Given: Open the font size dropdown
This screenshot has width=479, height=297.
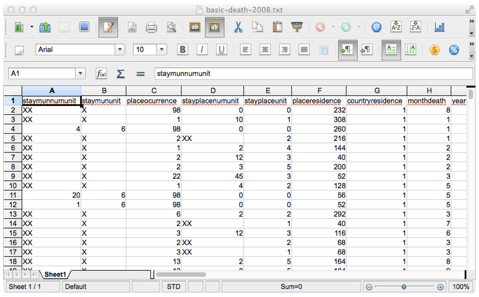Looking at the screenshot, I should click(162, 49).
